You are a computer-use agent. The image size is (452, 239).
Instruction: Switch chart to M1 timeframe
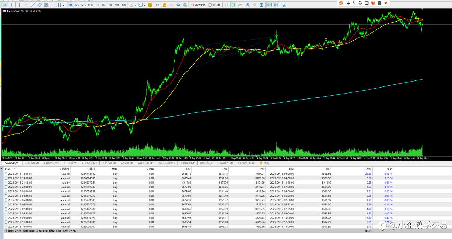[x=70, y=5]
